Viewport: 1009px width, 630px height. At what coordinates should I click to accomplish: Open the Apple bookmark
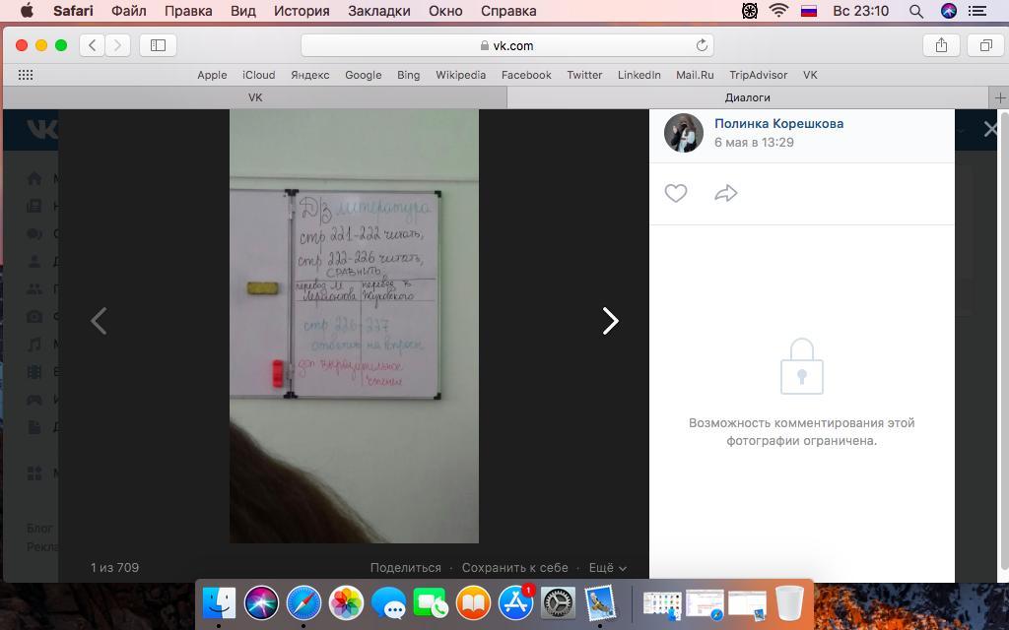tap(212, 75)
